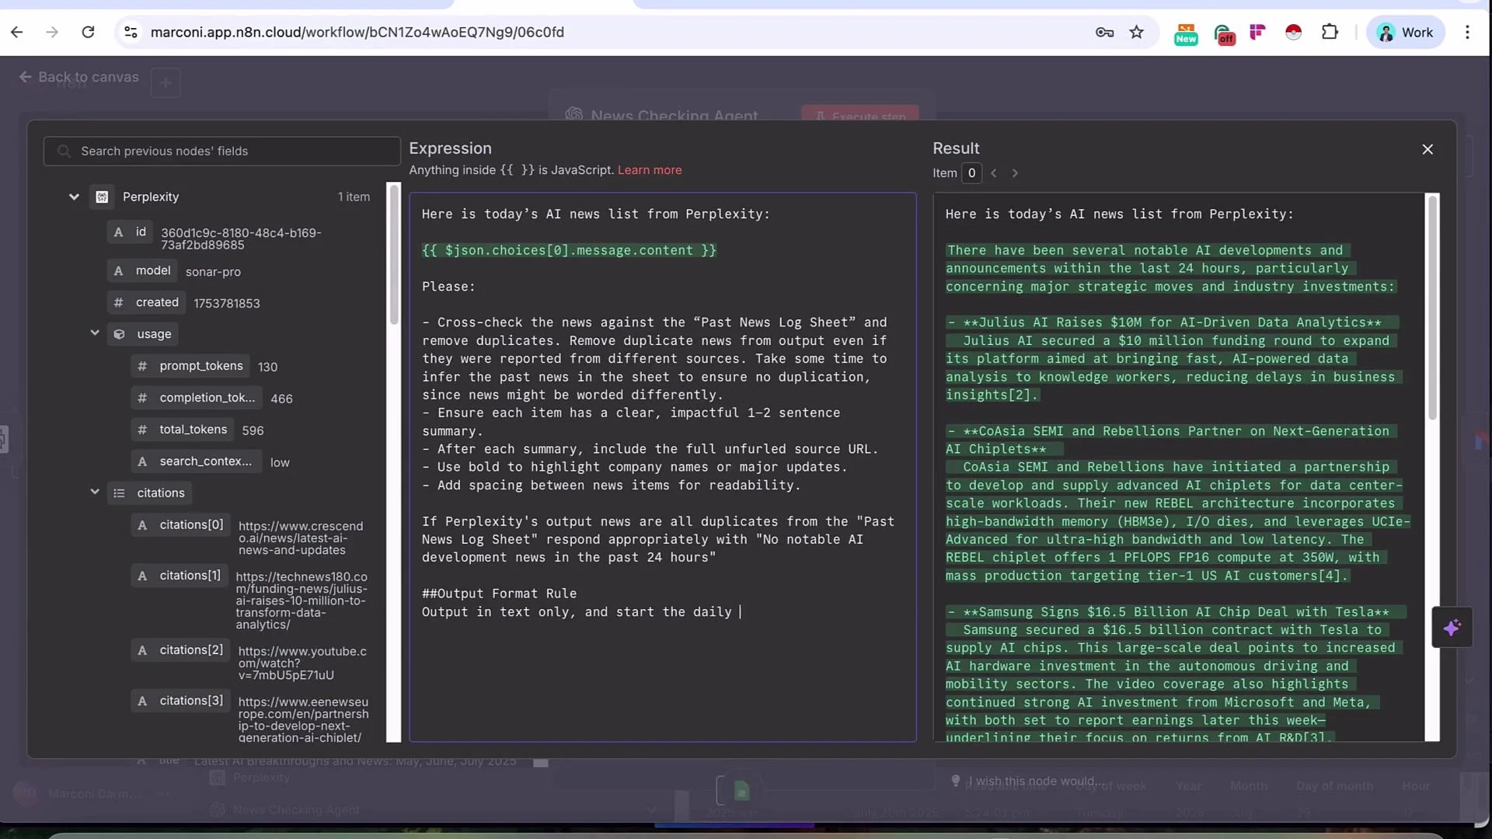Open the Work profile menu

pos(1405,32)
